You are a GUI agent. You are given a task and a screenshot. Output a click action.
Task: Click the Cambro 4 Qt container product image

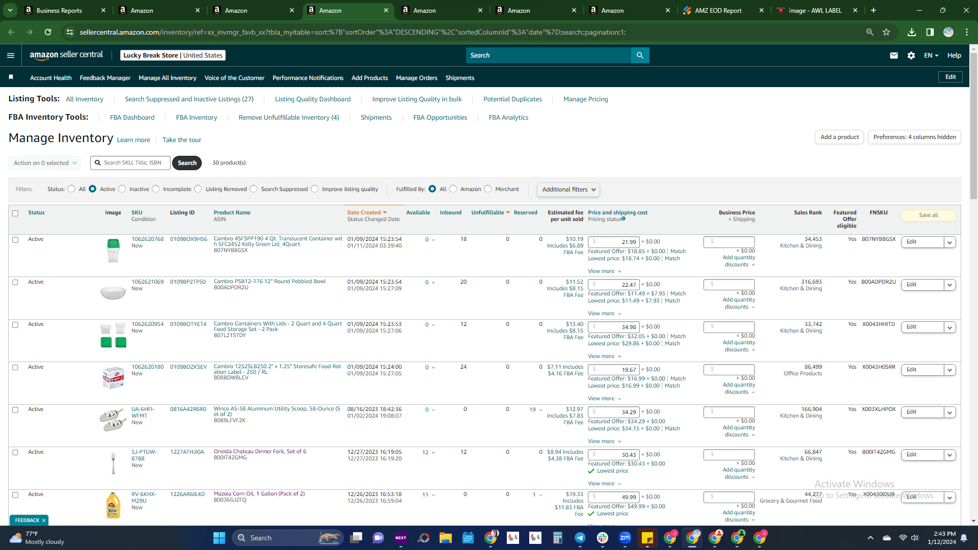113,251
